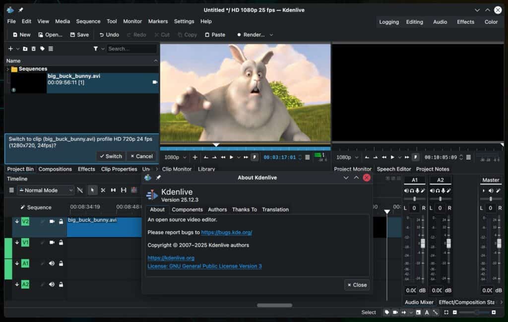The image size is (508, 322).
Task: Select the selection tool in the timeline toolbar
Action: point(92,190)
